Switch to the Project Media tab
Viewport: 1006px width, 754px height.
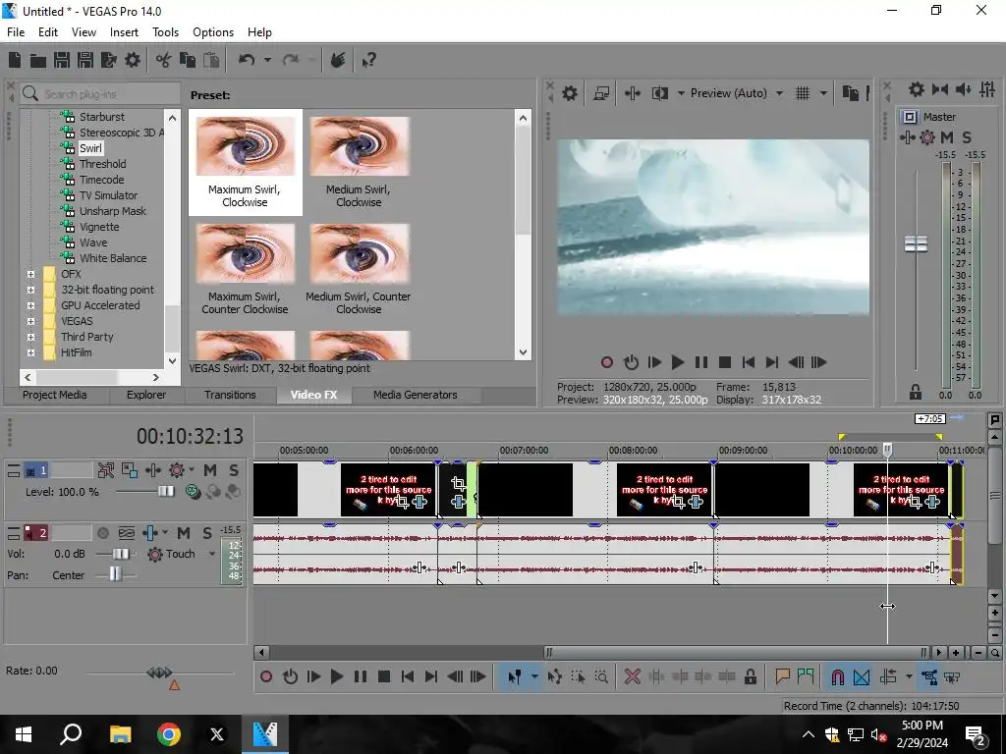pos(55,395)
